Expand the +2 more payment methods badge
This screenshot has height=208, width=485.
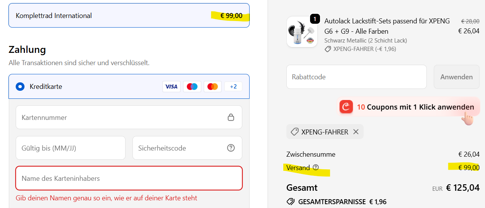233,87
